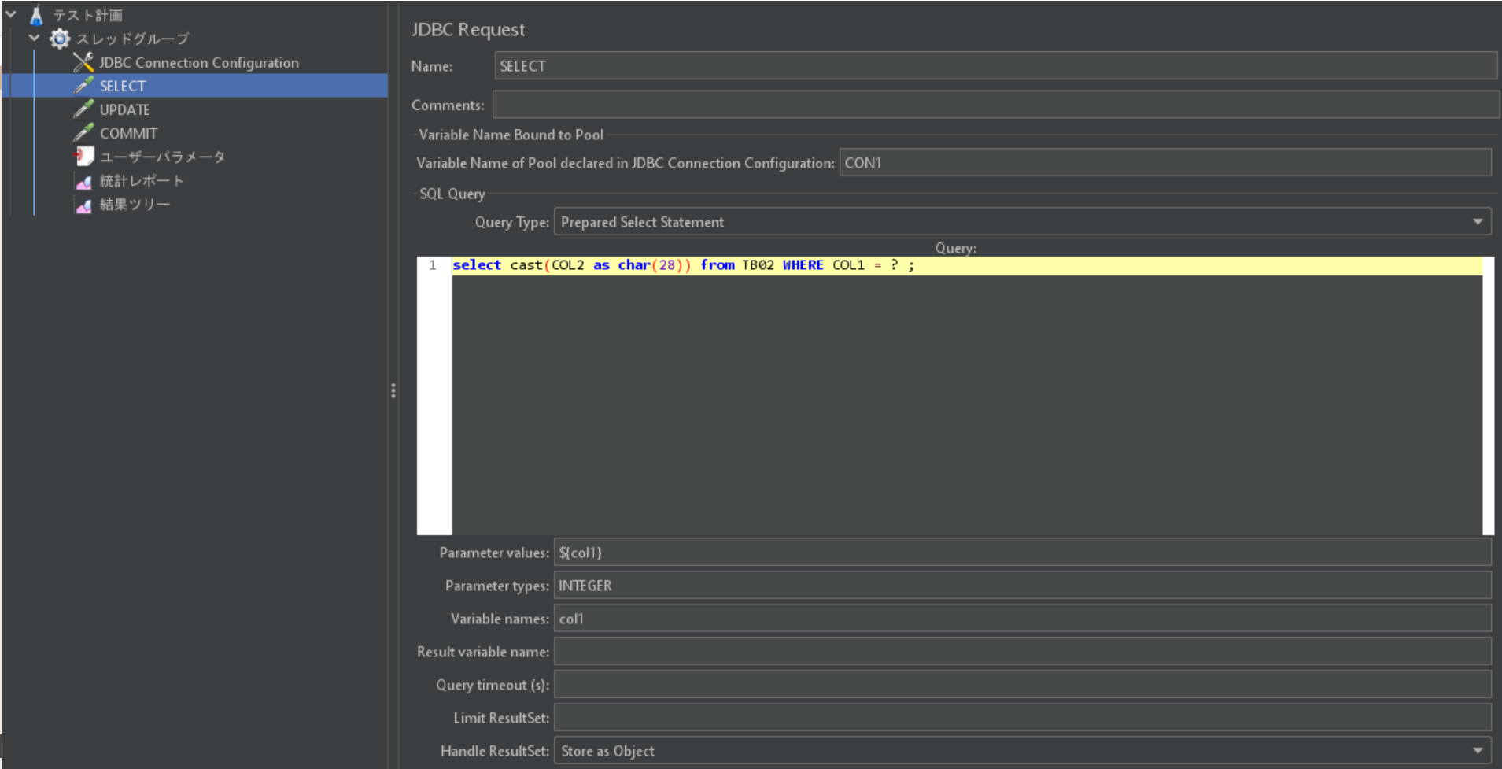Click the Query timeout field

[x=1022, y=684]
